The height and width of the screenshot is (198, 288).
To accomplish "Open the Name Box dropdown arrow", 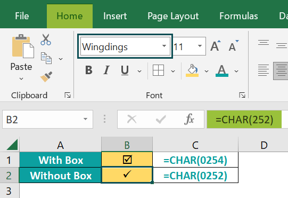I will pyautogui.click(x=85, y=119).
